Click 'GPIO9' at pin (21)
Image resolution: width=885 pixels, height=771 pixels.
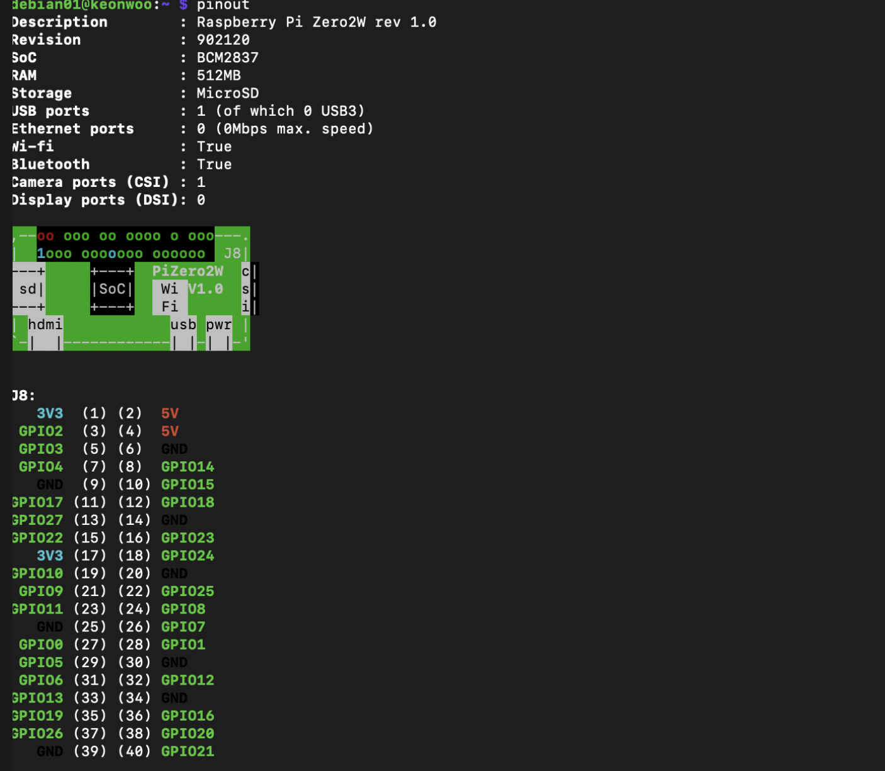coord(41,591)
